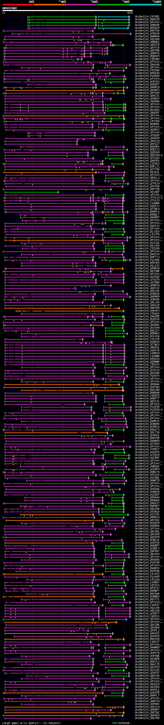Viewport: 164px width, 725px height.
Task: Select the UniRef100_B9FLI1 hit label
Action: pyautogui.click(x=147, y=167)
